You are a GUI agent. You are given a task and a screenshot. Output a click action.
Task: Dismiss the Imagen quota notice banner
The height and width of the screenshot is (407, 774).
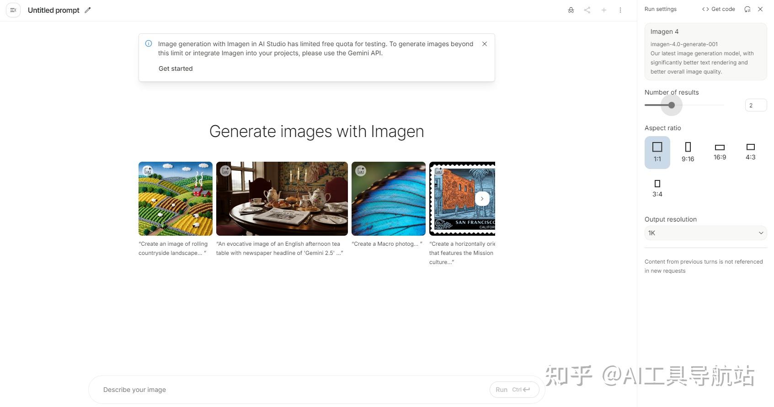(485, 44)
